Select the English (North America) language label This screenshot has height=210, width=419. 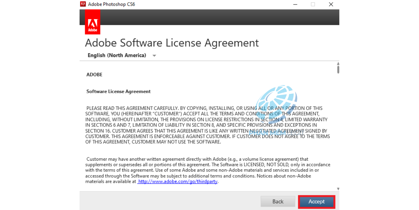point(117,55)
